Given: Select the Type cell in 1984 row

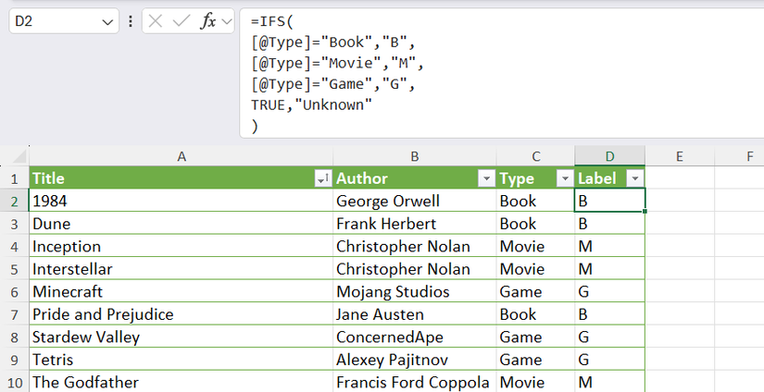Looking at the screenshot, I should [x=535, y=201].
